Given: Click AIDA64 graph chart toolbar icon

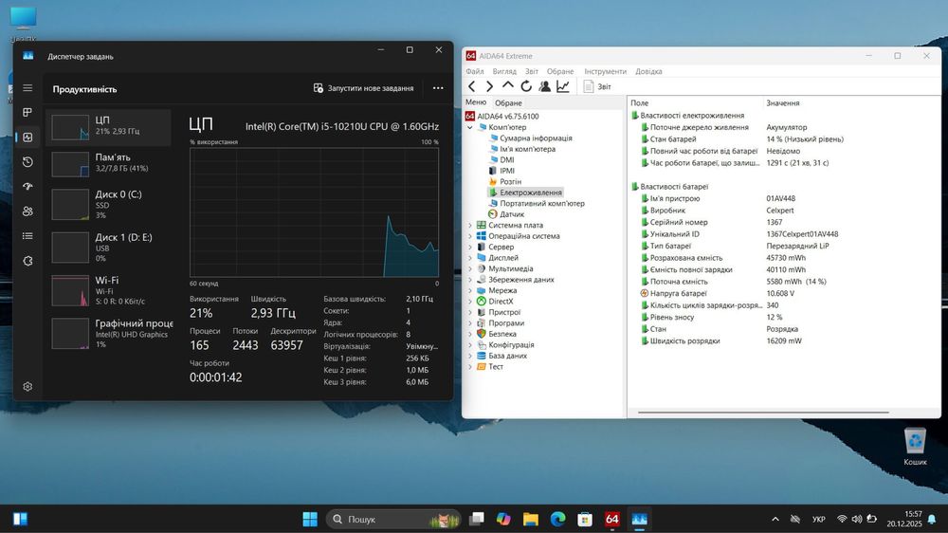Looking at the screenshot, I should [x=563, y=86].
